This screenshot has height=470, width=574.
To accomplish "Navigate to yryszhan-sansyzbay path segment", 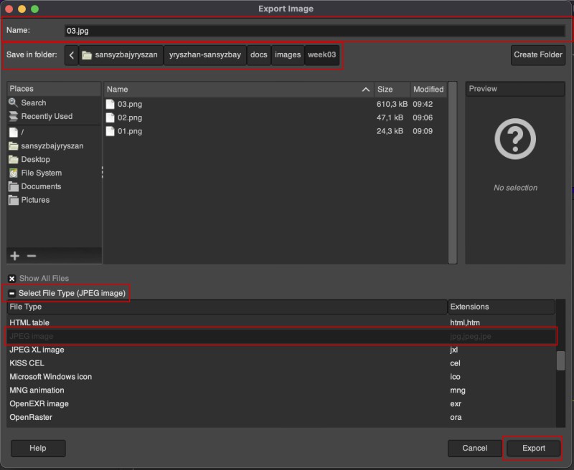I will pyautogui.click(x=205, y=55).
